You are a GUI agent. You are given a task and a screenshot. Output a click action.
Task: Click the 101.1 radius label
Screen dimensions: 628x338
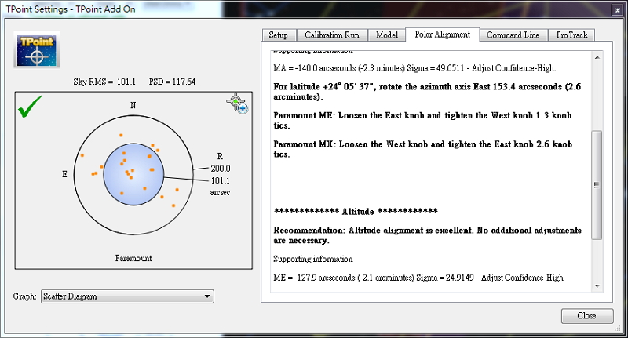point(221,180)
